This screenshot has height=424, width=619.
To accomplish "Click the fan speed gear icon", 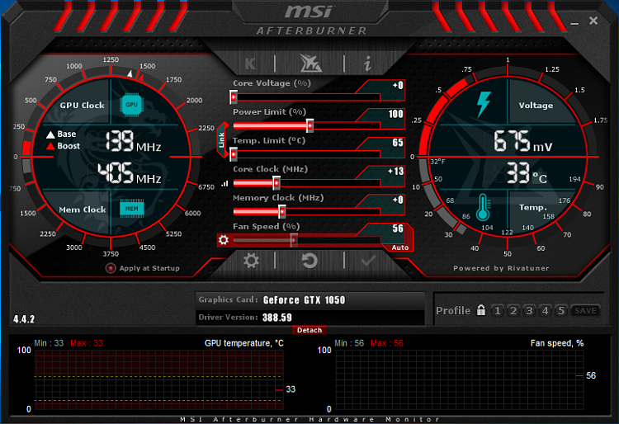I will tap(224, 240).
